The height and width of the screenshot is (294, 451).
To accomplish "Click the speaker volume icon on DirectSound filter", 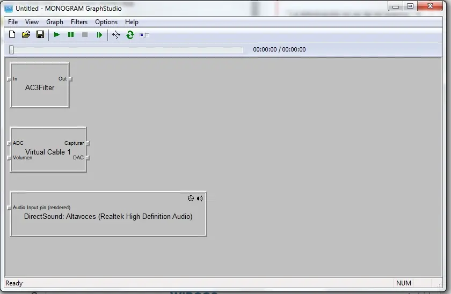I will [200, 199].
